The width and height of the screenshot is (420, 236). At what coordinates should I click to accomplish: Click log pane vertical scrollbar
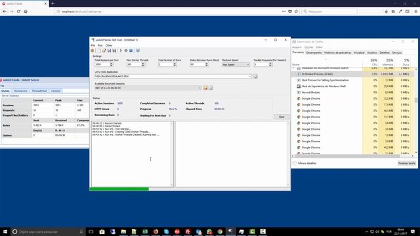pos(172,154)
